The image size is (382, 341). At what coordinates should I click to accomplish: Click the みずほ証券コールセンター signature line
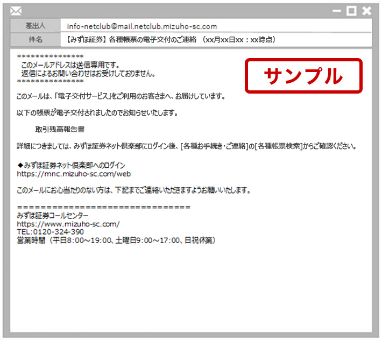pos(53,216)
